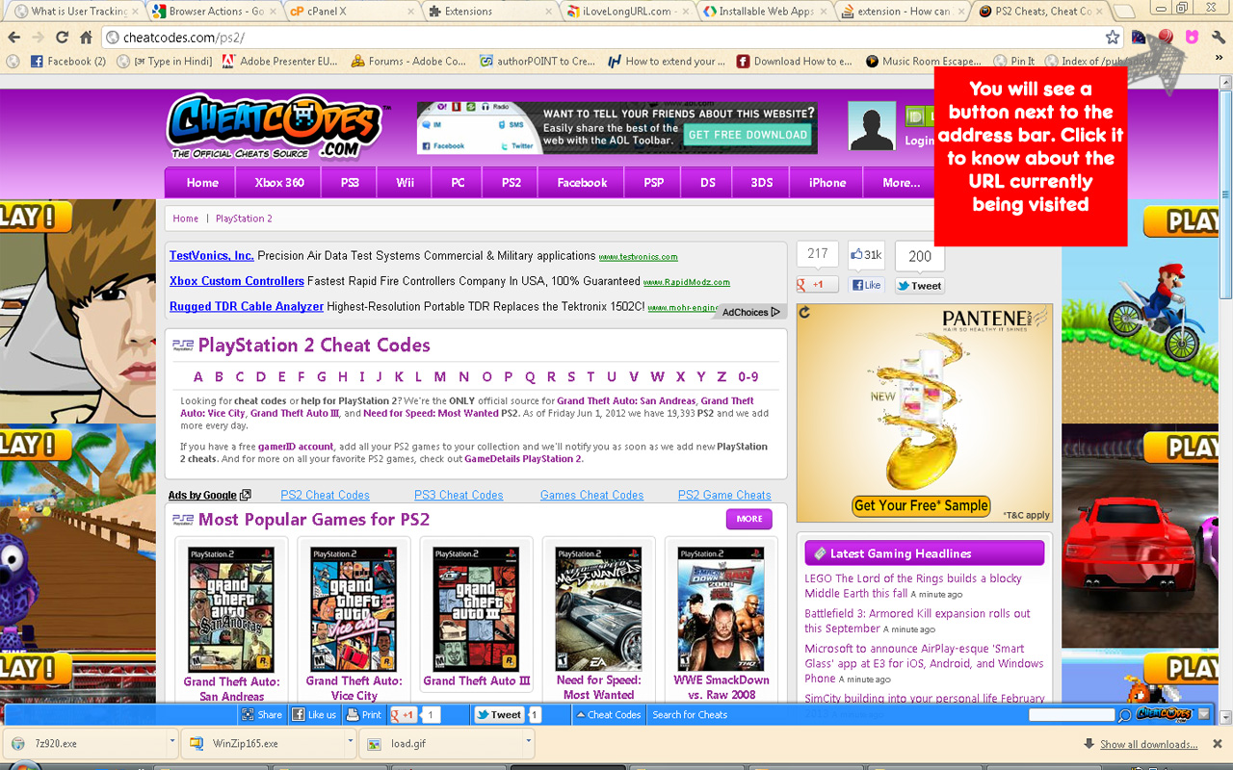Click the refresh arrow on the Pantene ad
The height and width of the screenshot is (770, 1233).
click(805, 313)
